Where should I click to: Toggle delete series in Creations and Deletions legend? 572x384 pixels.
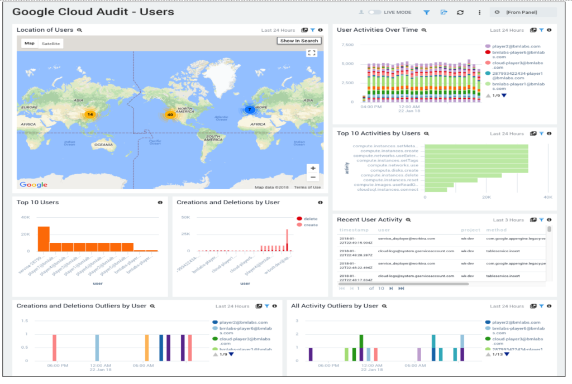click(307, 219)
